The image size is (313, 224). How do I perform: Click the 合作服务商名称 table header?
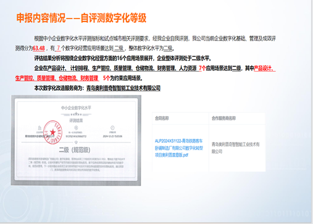click(x=223, y=118)
